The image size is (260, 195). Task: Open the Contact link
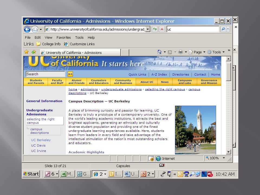pos(200,74)
